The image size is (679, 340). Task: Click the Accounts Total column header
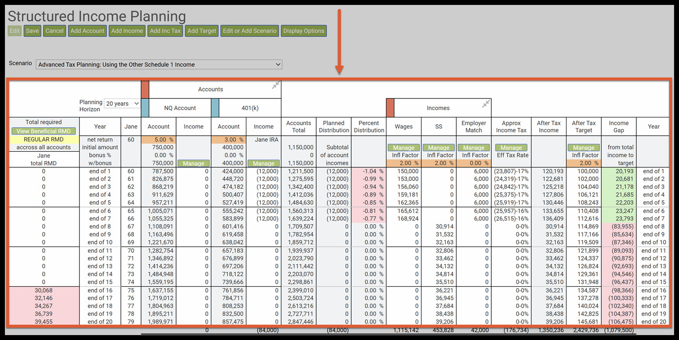pos(299,126)
